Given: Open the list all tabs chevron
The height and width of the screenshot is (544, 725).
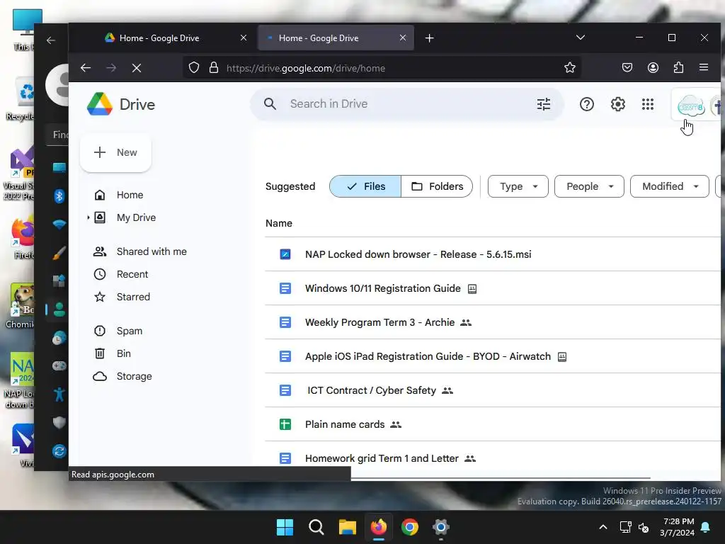Looking at the screenshot, I should pos(581,38).
